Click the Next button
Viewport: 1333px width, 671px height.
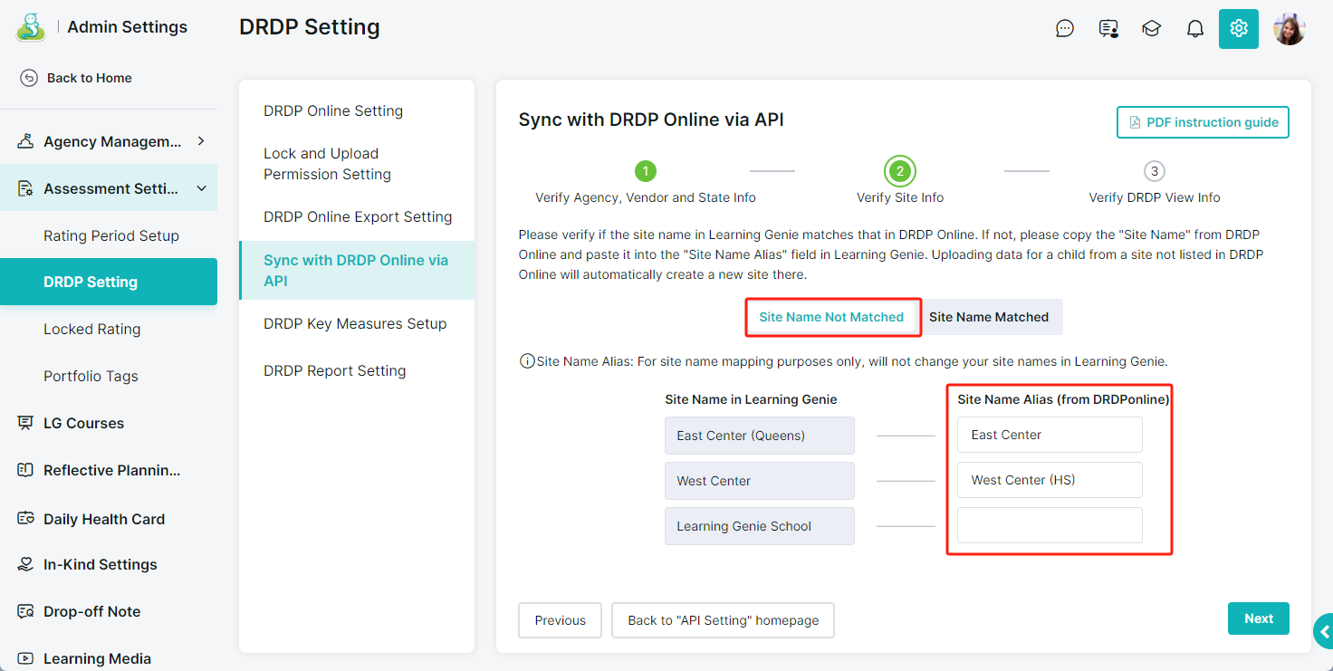coord(1258,618)
